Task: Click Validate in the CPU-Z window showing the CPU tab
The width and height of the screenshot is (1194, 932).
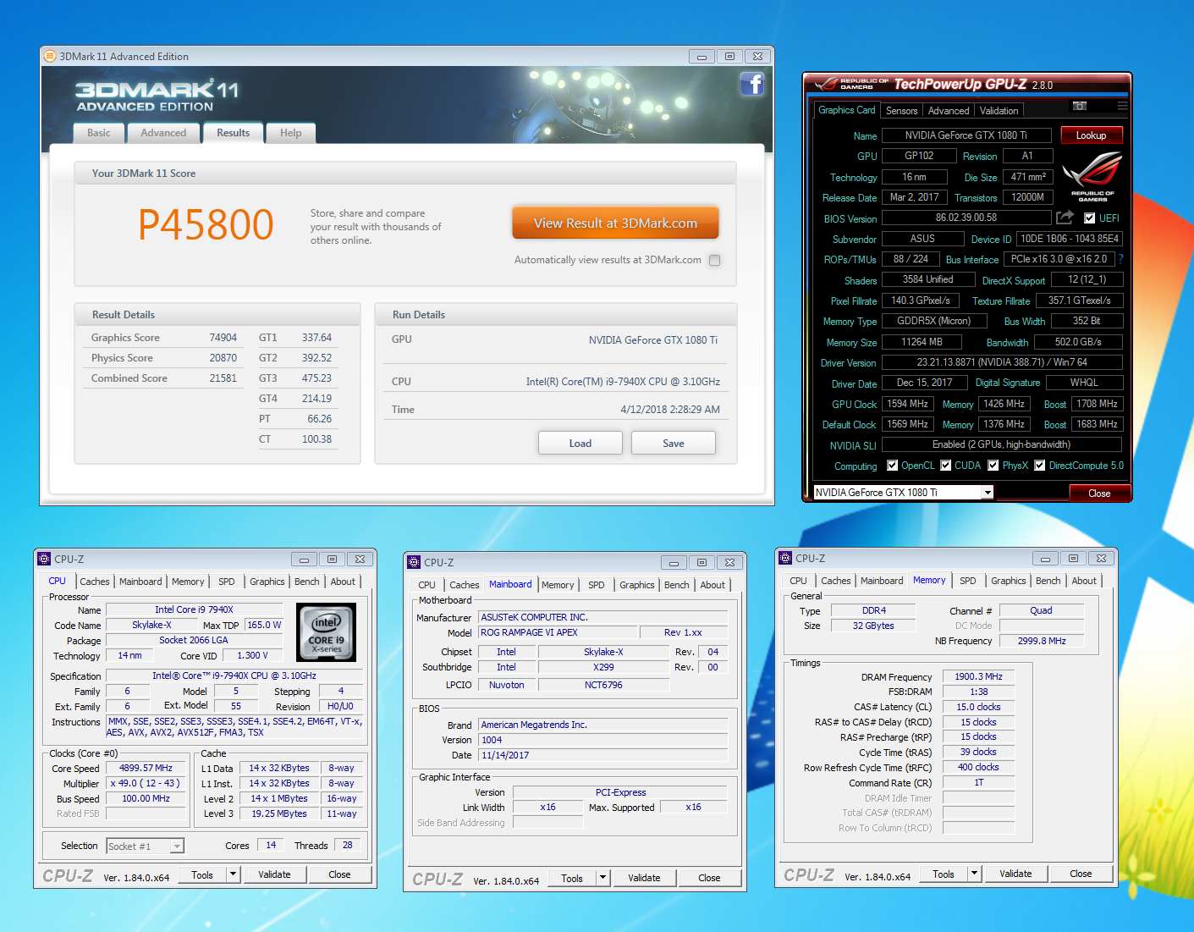Action: pyautogui.click(x=274, y=874)
